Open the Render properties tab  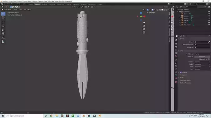point(176,44)
